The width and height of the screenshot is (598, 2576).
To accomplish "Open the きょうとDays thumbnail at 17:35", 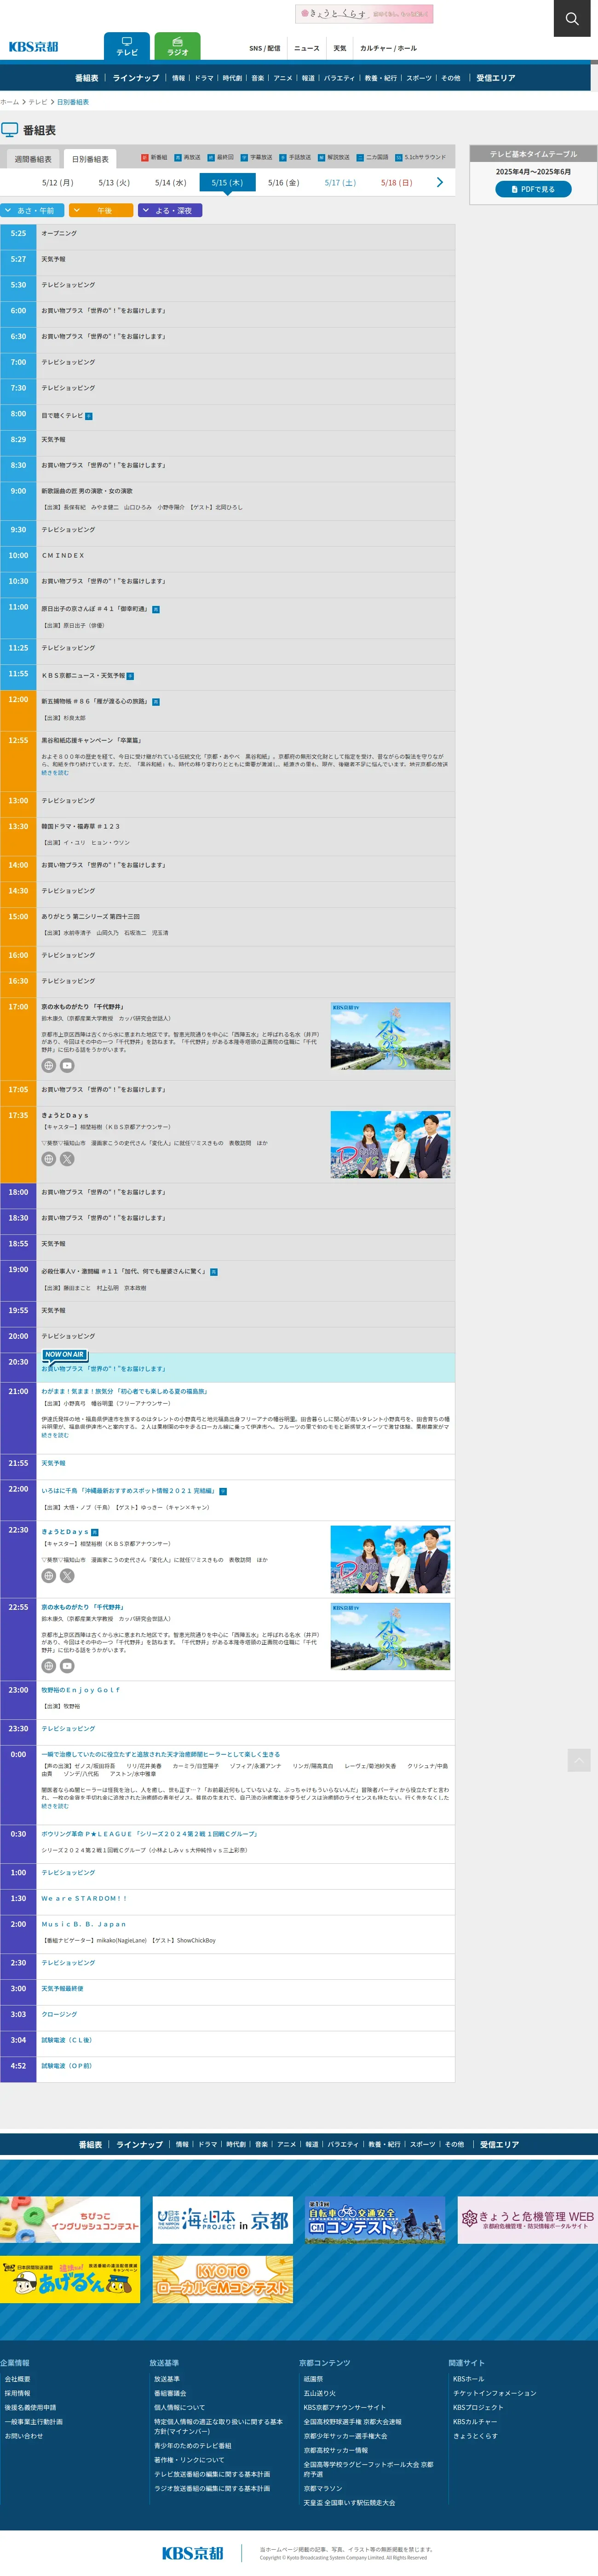I will coord(390,1144).
